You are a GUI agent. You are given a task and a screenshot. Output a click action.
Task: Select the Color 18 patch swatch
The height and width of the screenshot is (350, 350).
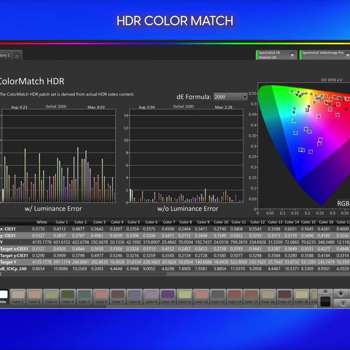coord(301,297)
